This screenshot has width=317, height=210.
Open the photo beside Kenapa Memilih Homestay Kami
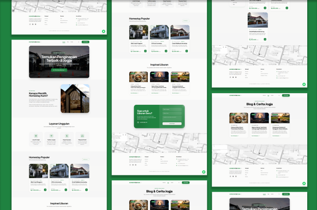pyautogui.click(x=75, y=99)
